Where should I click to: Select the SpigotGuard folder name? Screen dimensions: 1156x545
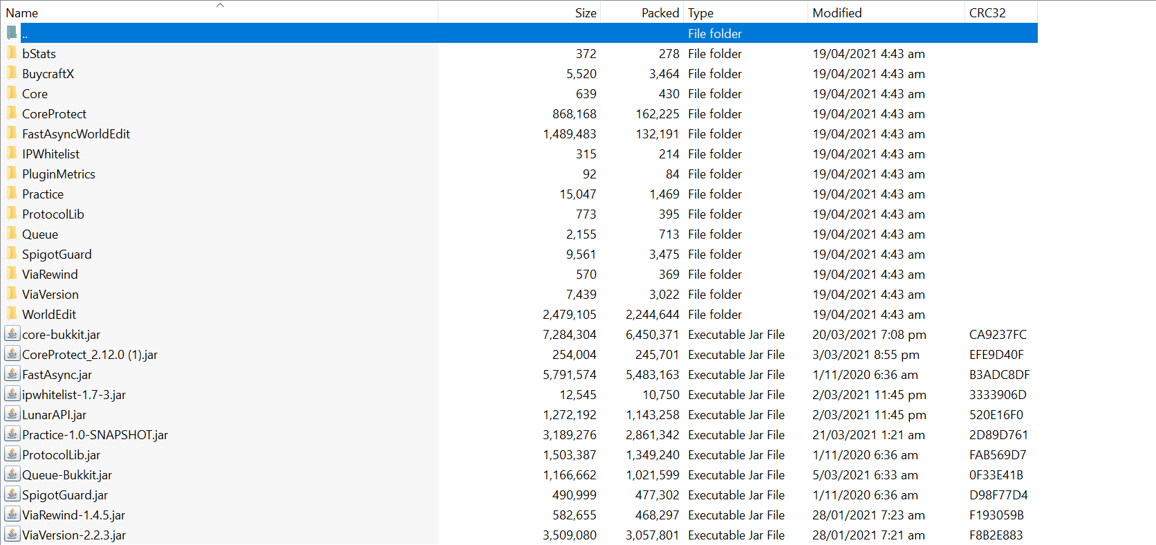[57, 255]
